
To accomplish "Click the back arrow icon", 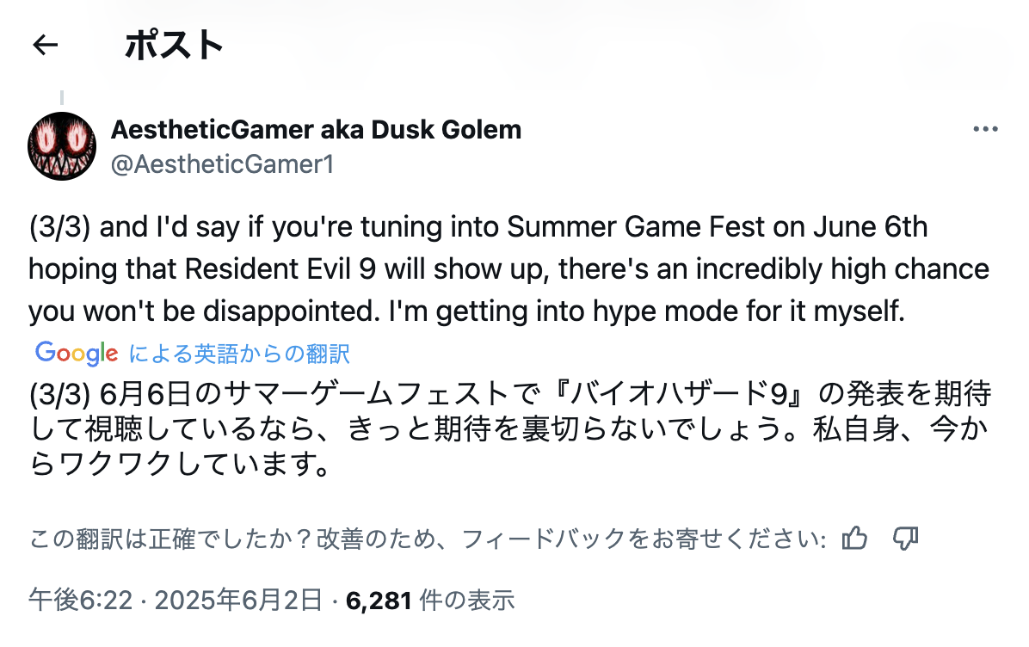I will tap(45, 45).
